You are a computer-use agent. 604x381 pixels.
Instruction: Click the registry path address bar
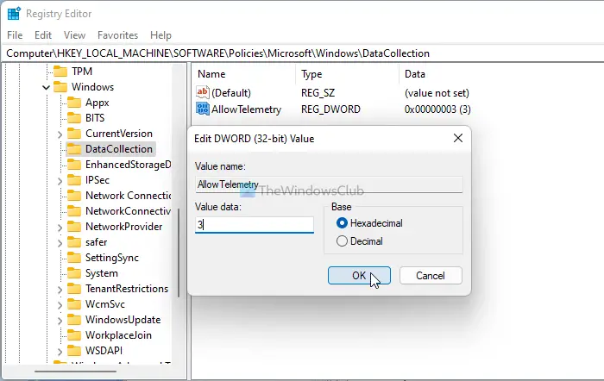click(302, 53)
